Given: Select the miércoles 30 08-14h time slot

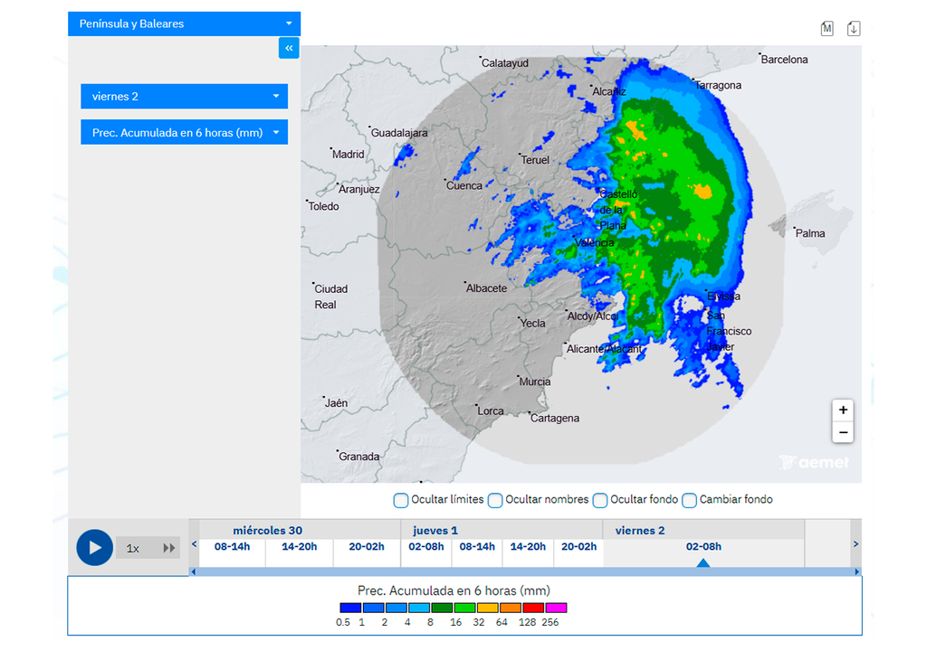Looking at the screenshot, I should point(232,547).
